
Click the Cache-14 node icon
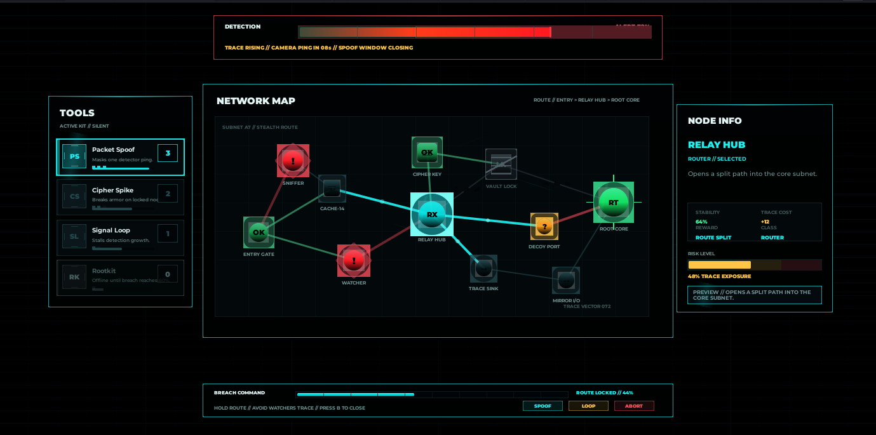(332, 189)
